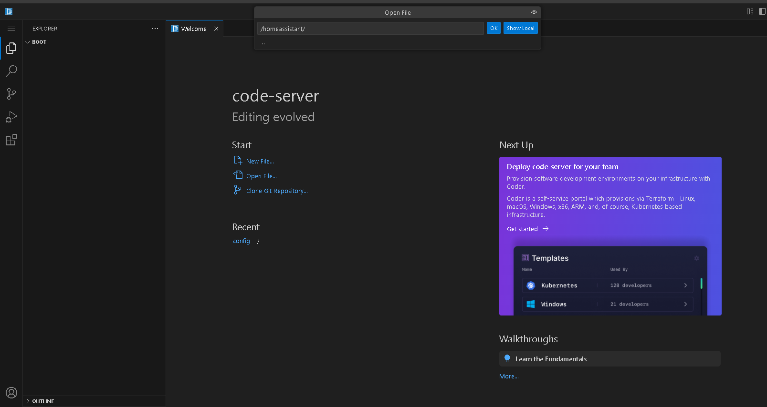
Task: Open the Source Control view
Action: (11, 94)
